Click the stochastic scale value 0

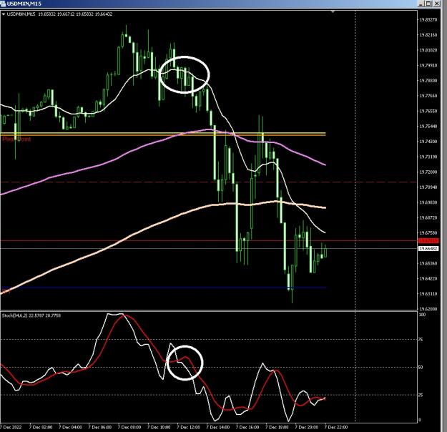pos(420,420)
